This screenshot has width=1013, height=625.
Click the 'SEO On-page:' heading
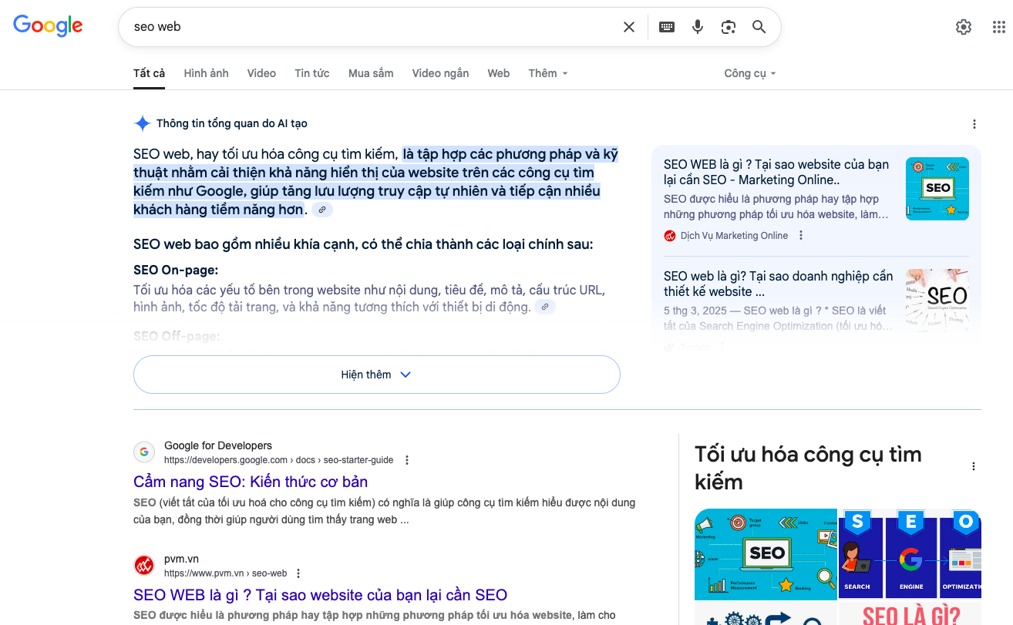point(176,270)
